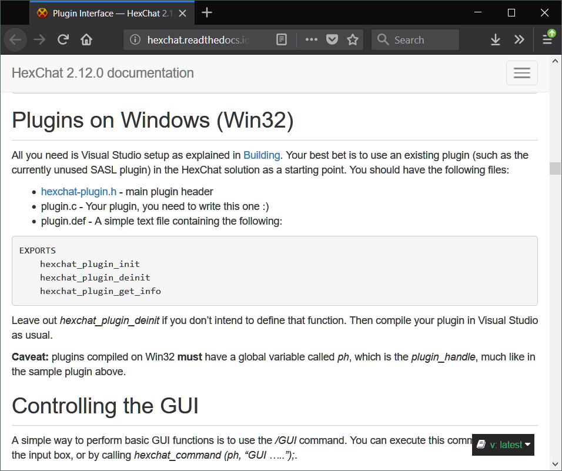The height and width of the screenshot is (471, 562).
Task: Open the Downloads panel
Action: coord(496,40)
